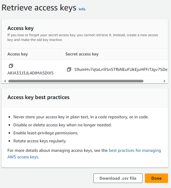Viewport: 171px width, 188px height.
Task: Click the horizontal scrollbar left arrow
Action: 5,81
